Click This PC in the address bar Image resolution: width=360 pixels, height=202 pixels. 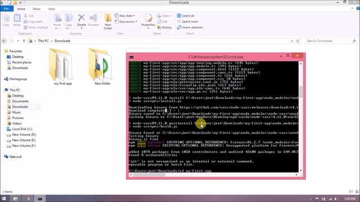pos(43,41)
